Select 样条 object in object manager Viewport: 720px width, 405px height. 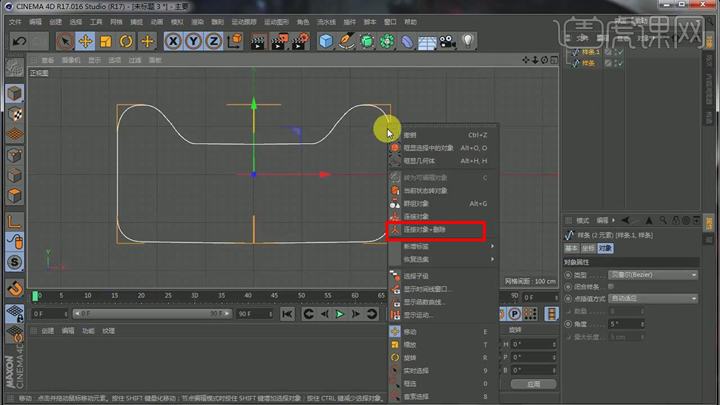pyautogui.click(x=588, y=63)
